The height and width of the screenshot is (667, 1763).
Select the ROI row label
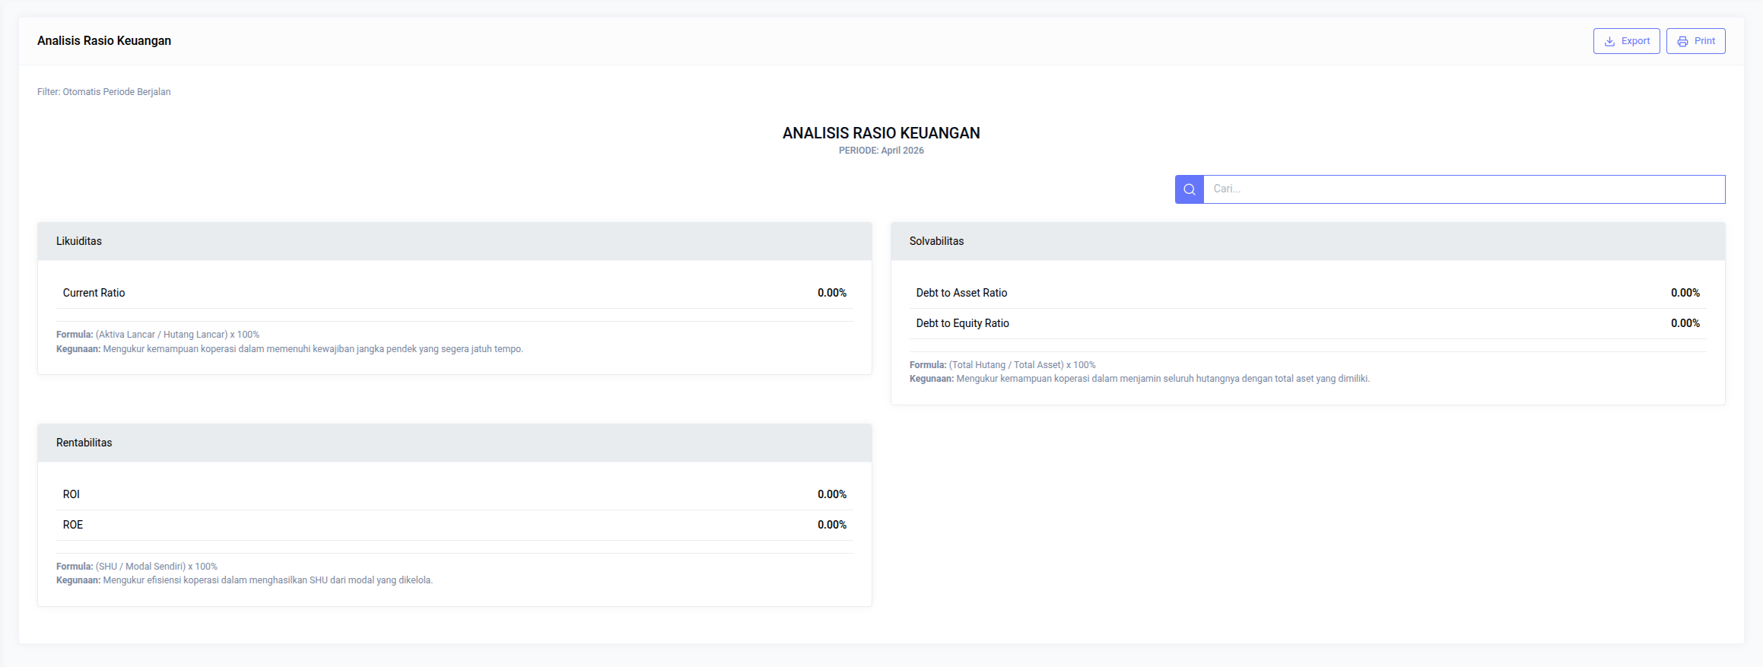[x=71, y=494]
